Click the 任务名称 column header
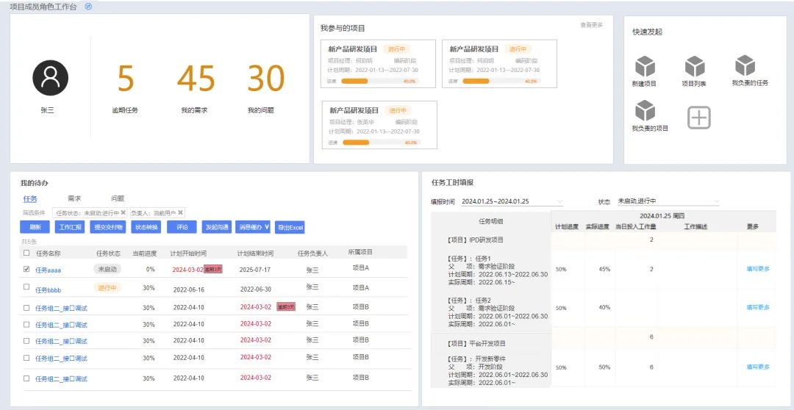The image size is (794, 410). click(x=48, y=253)
